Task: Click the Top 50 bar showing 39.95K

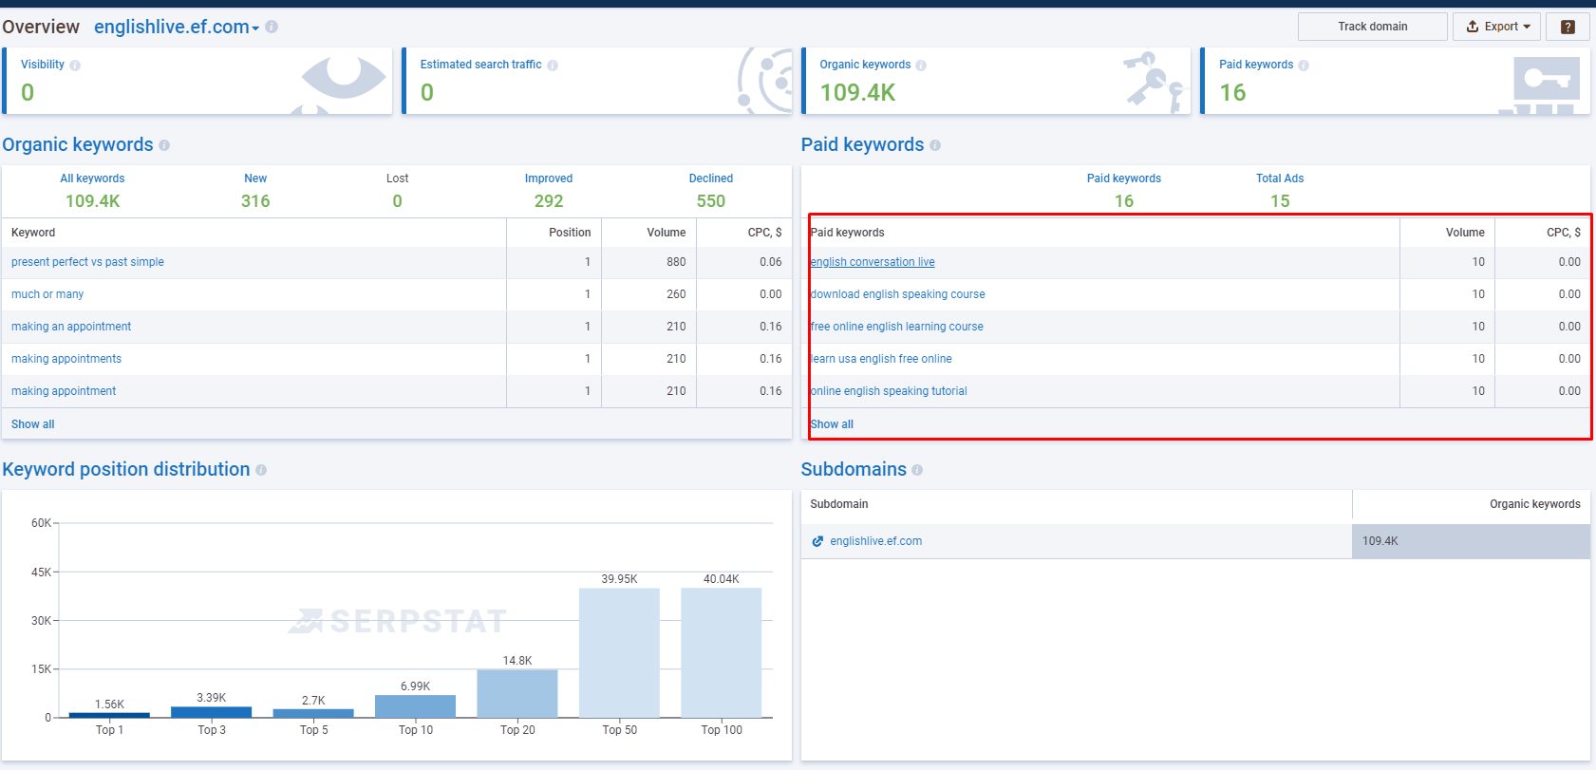Action: (x=620, y=653)
